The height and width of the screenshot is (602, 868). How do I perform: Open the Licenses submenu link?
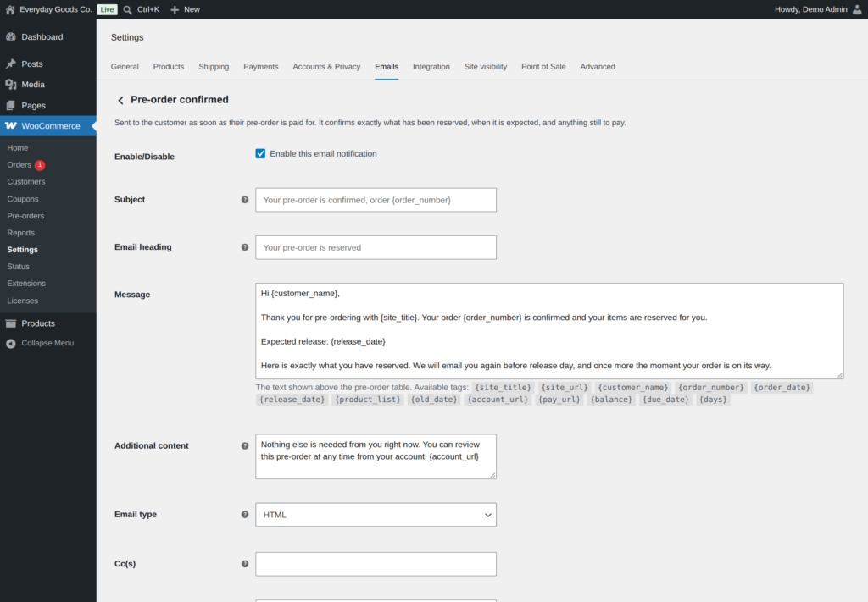click(x=23, y=301)
